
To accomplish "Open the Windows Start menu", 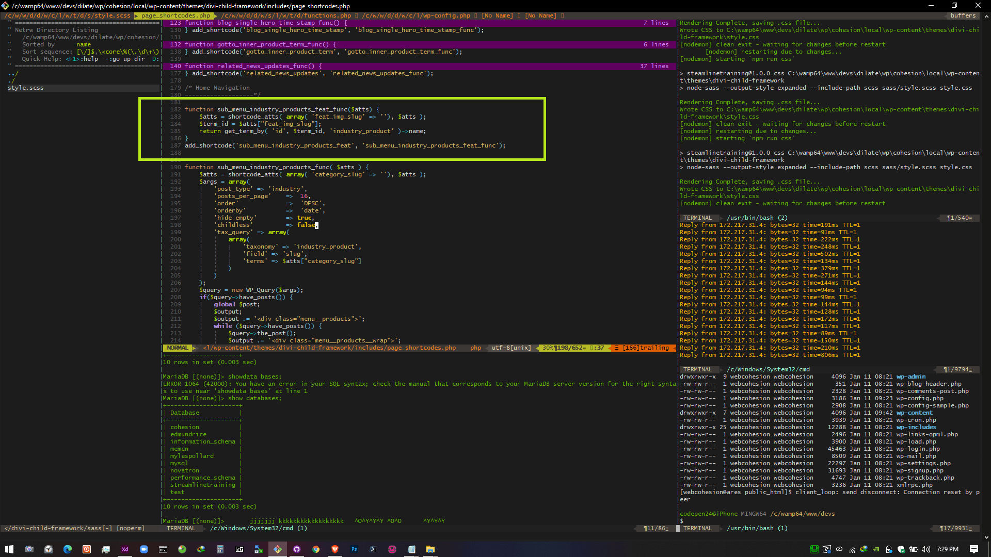I will [9, 549].
